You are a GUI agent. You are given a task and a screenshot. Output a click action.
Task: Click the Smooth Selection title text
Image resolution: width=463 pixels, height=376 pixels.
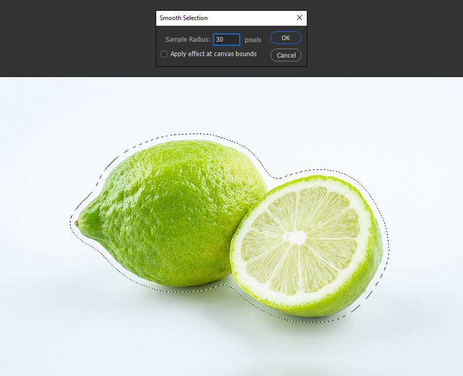[x=184, y=18]
